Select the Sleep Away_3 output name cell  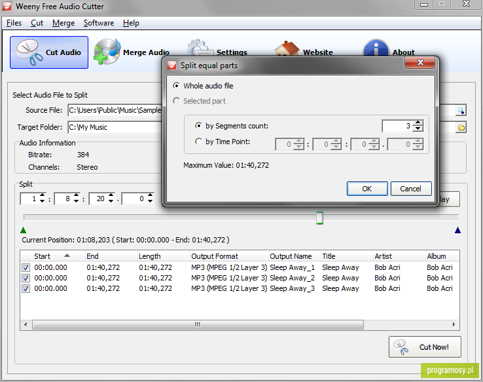click(292, 288)
